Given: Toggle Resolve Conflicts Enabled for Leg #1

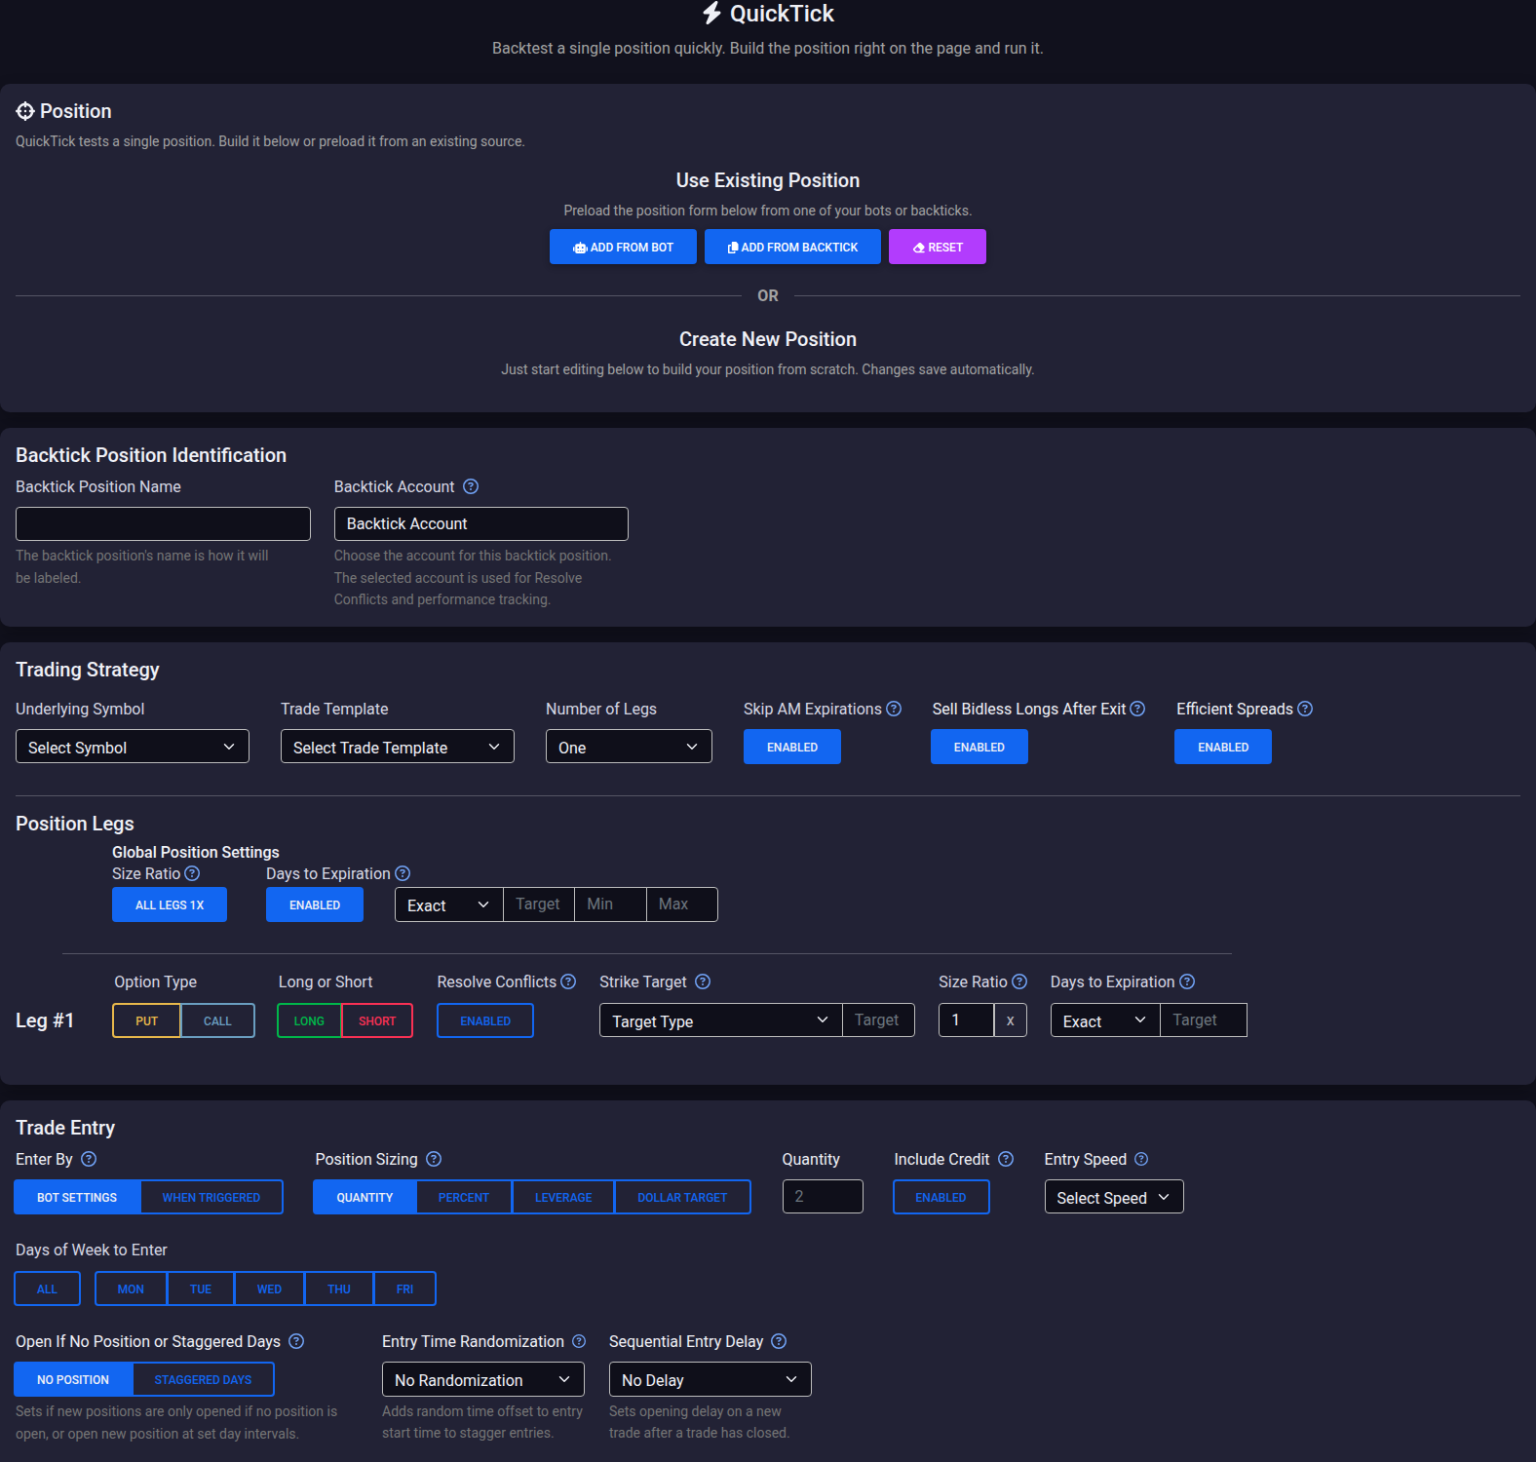Looking at the screenshot, I should pyautogui.click(x=485, y=1020).
